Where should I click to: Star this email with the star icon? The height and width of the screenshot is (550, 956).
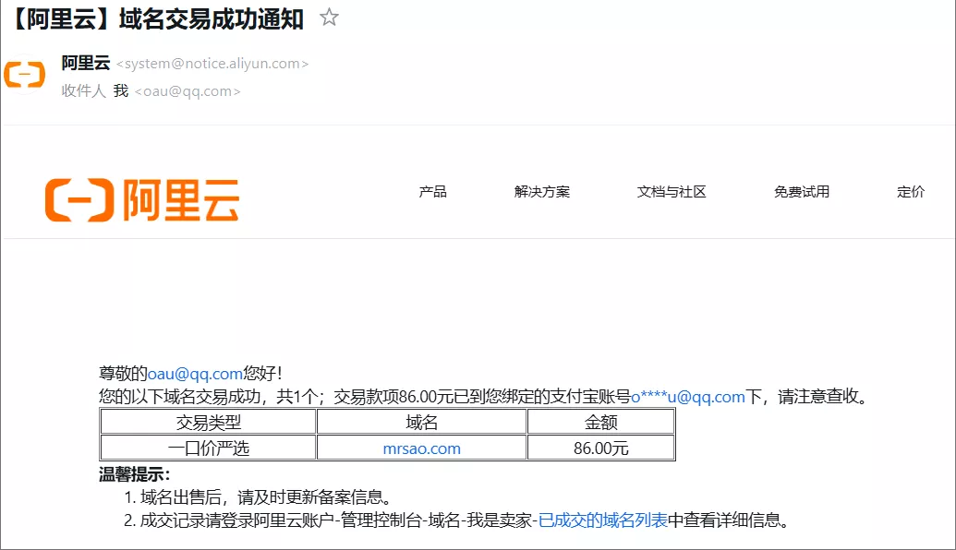coord(329,17)
